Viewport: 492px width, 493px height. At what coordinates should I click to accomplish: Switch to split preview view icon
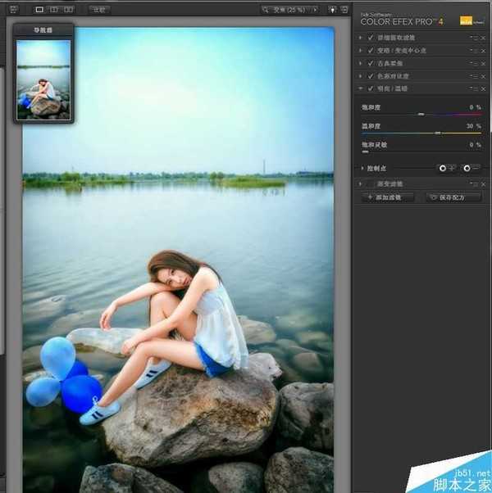click(x=54, y=10)
